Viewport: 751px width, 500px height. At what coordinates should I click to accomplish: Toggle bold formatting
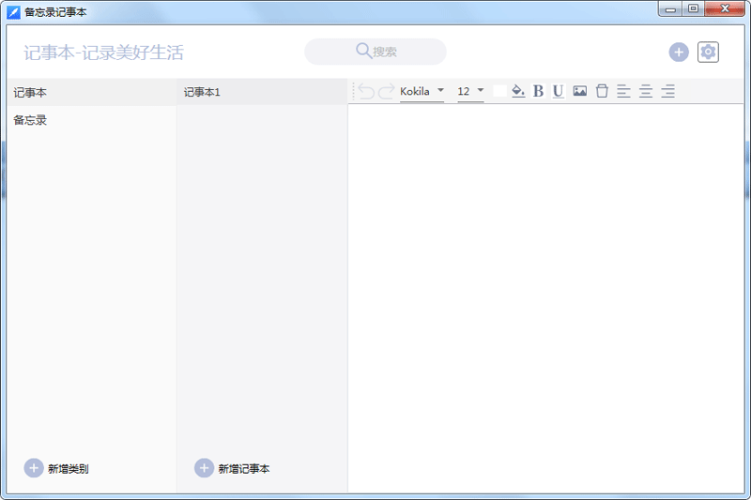[x=538, y=91]
